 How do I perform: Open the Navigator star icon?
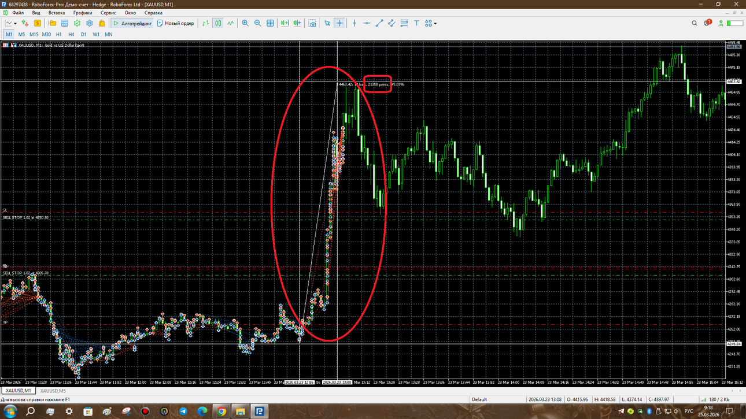pos(77,23)
